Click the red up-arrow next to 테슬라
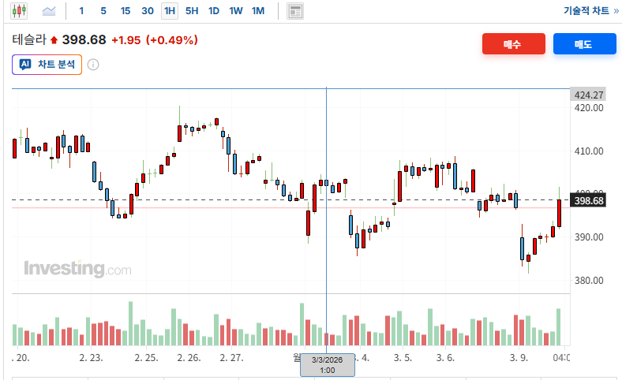622x380 pixels. [x=54, y=40]
